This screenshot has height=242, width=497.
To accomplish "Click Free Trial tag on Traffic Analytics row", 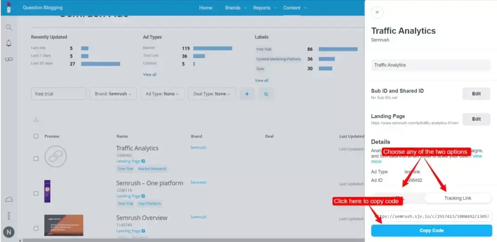I will 126,169.
